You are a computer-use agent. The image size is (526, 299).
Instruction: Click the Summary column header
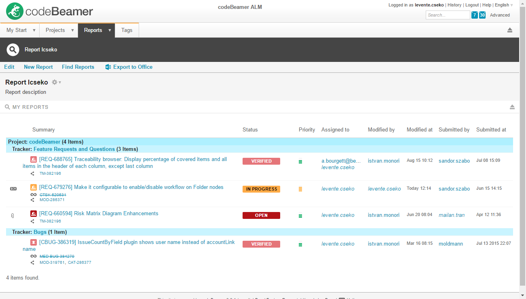tap(44, 130)
